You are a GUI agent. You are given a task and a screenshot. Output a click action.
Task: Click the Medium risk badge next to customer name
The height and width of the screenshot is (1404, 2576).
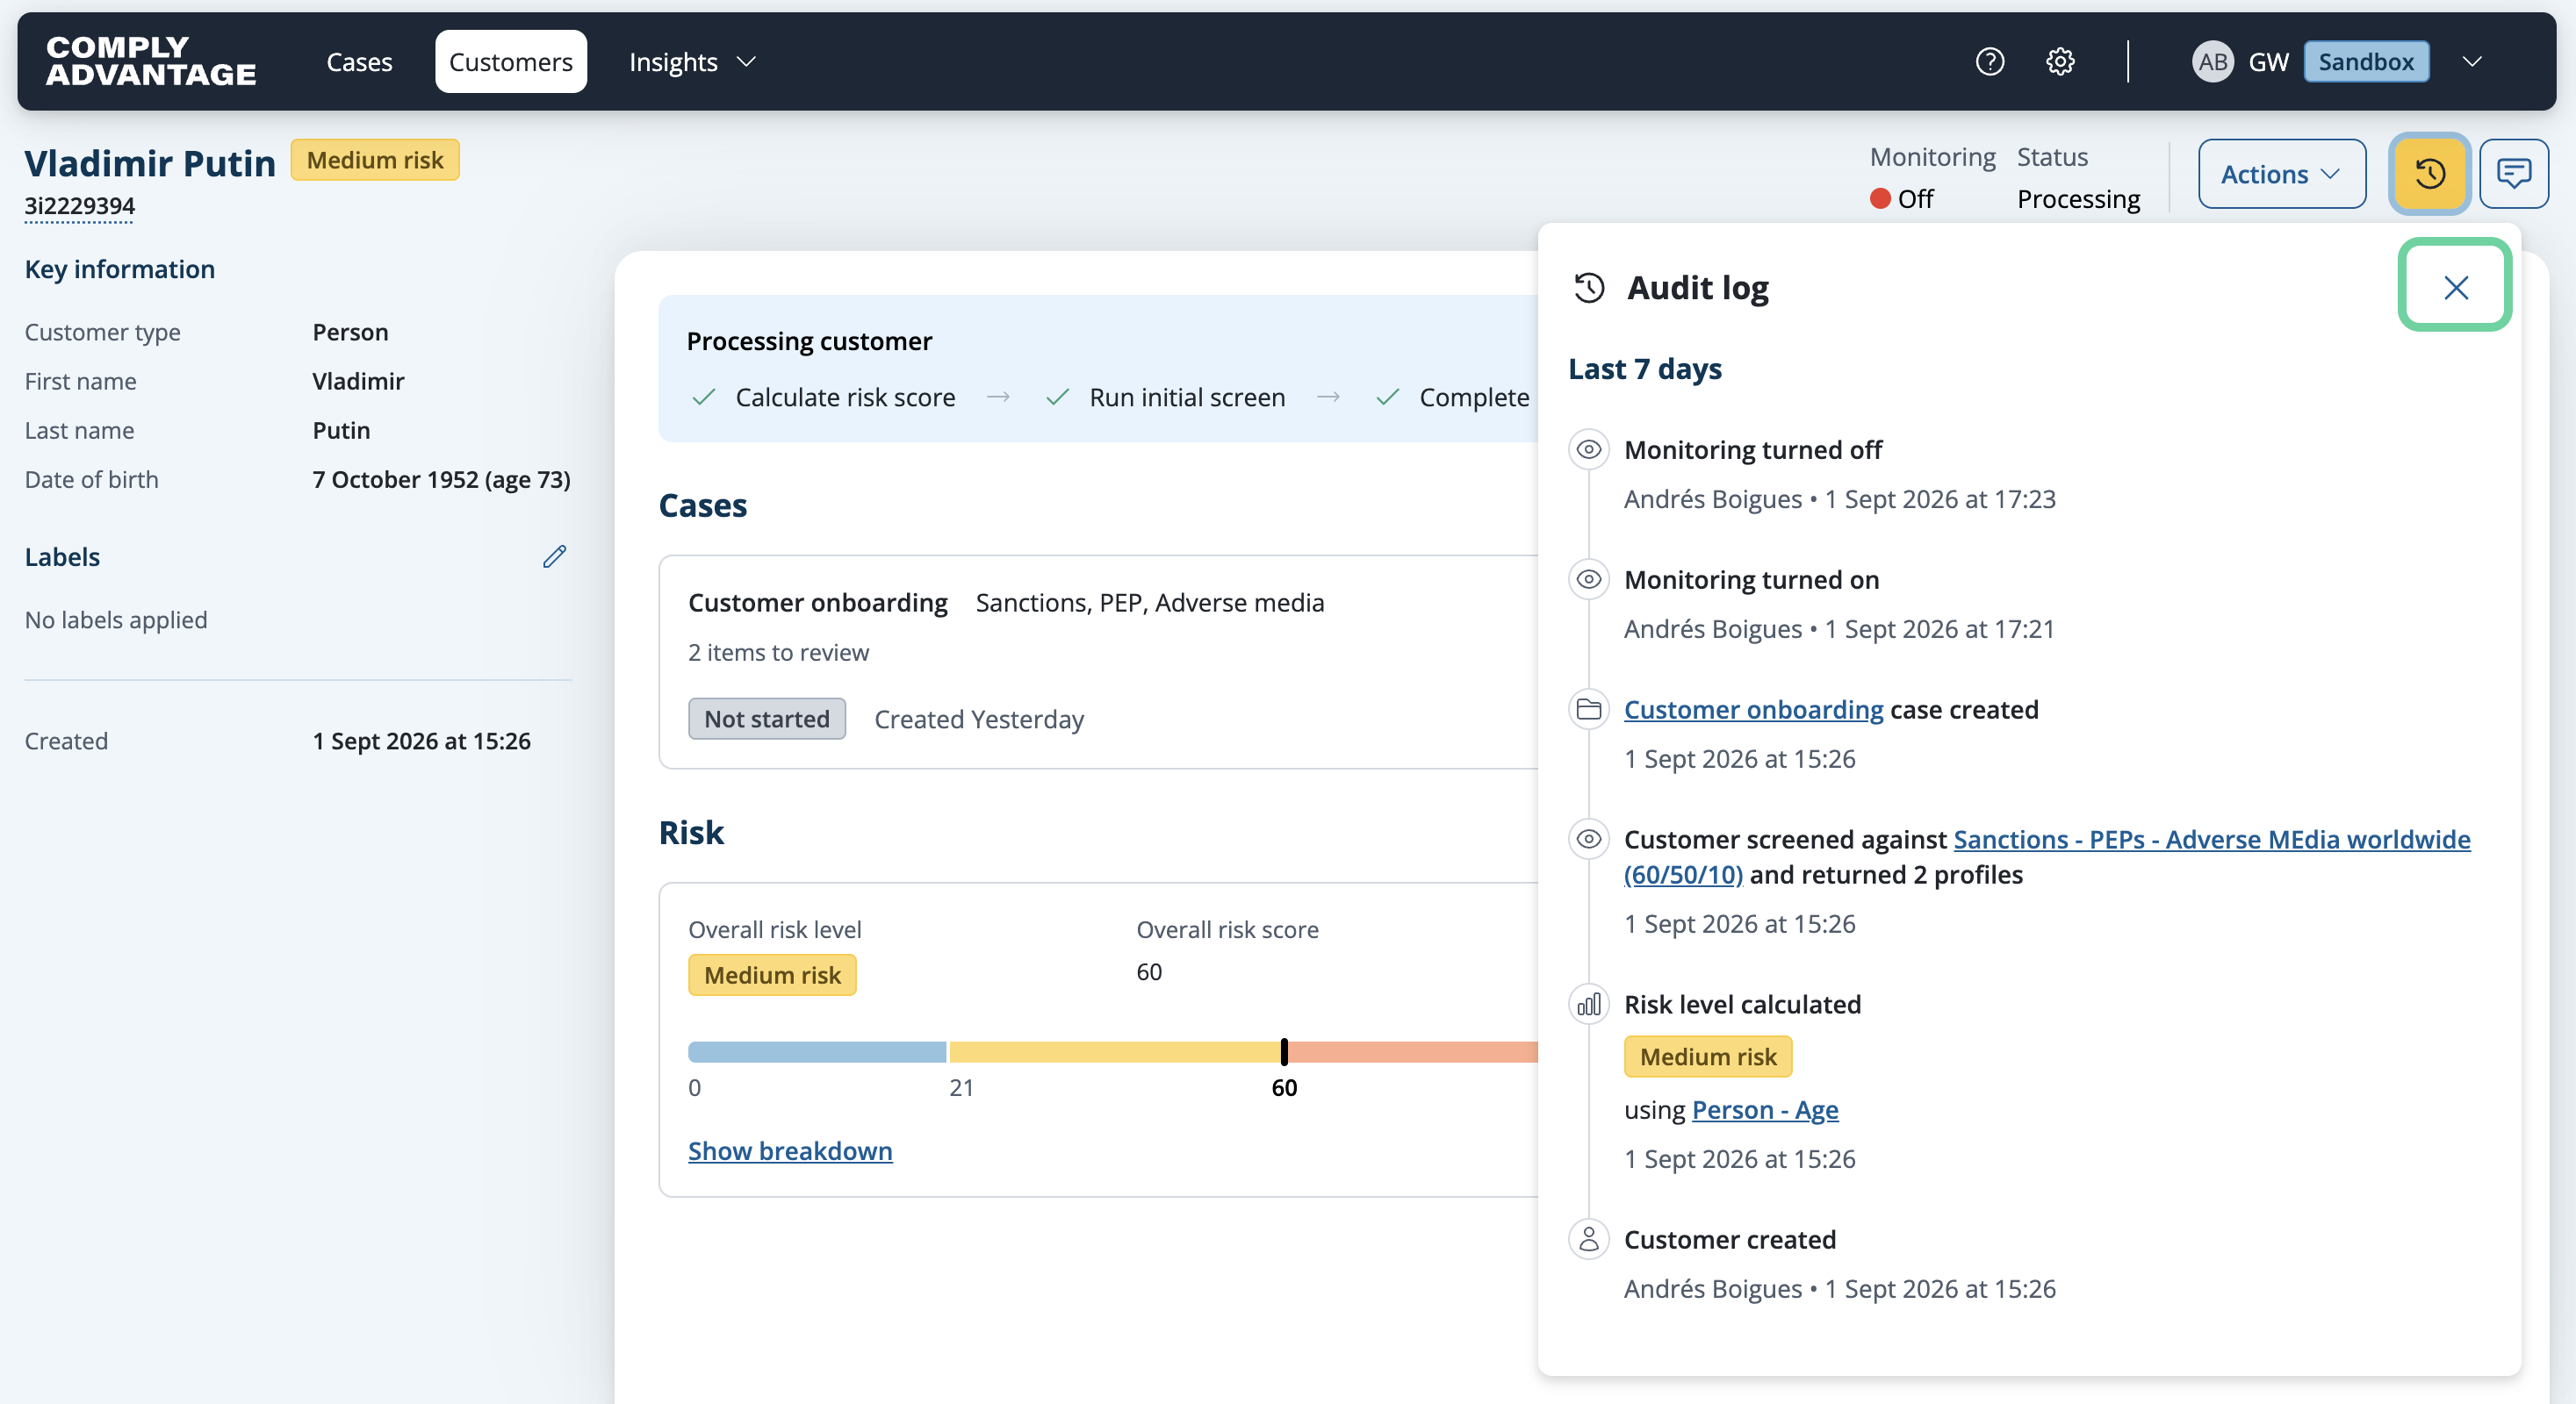click(x=374, y=160)
